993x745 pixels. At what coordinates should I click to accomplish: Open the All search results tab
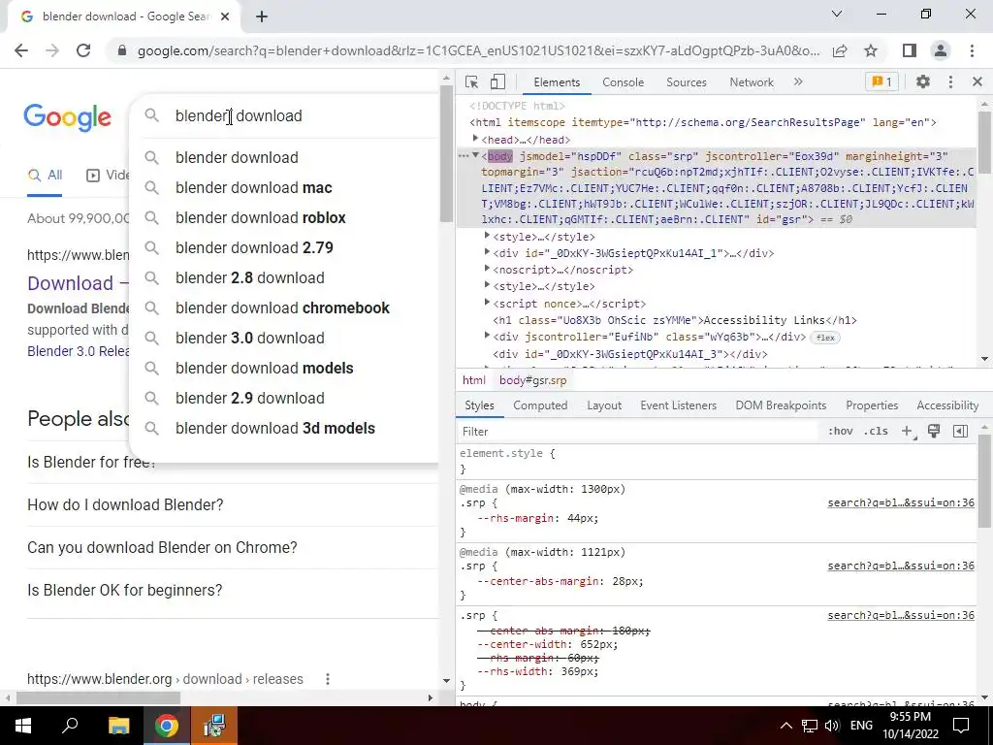point(45,176)
